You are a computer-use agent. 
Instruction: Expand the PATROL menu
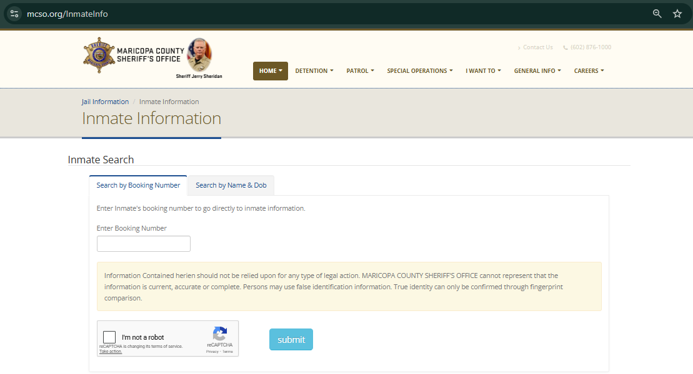[360, 71]
